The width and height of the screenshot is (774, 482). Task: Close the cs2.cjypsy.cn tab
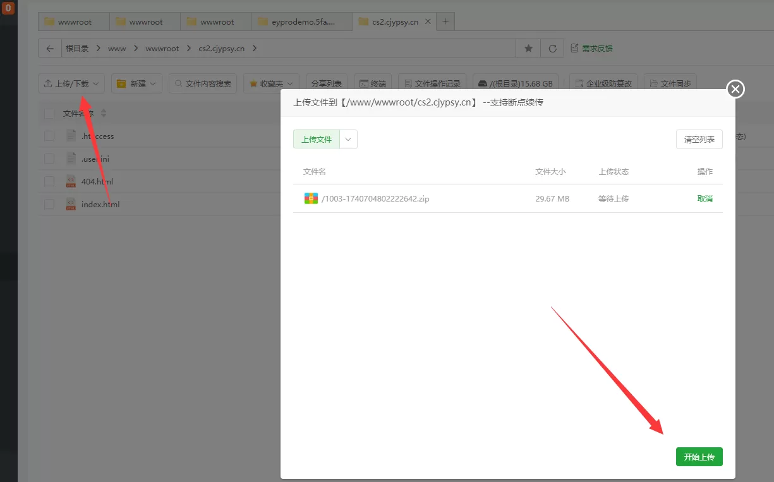point(428,21)
